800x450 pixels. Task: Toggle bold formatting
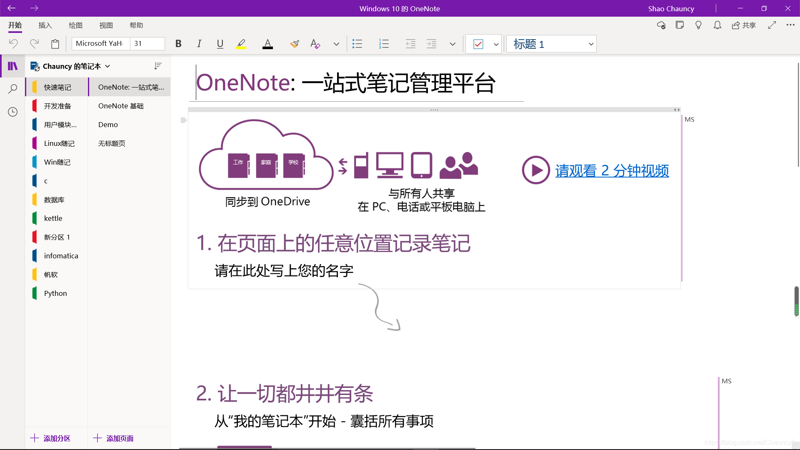(178, 44)
